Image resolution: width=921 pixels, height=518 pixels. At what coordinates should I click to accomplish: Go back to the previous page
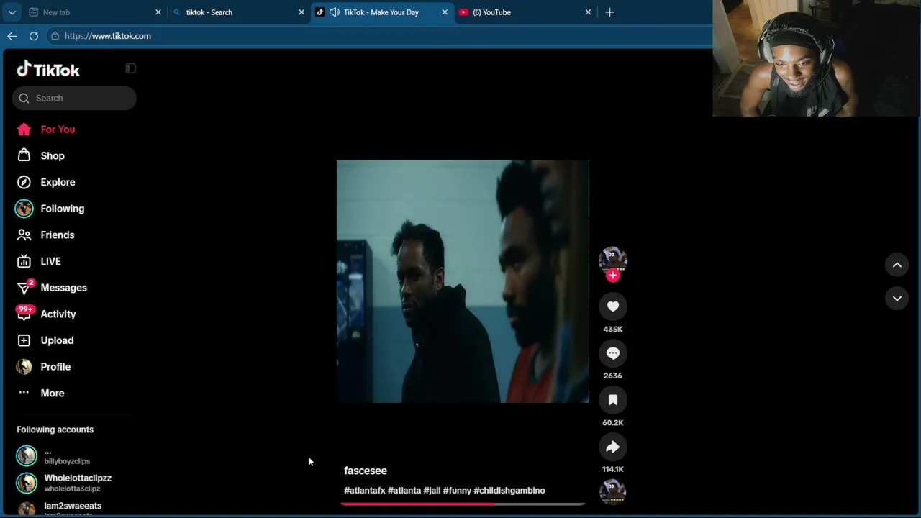[x=12, y=36]
